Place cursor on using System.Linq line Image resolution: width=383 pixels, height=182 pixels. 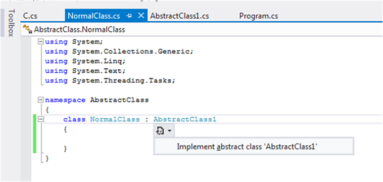click(85, 61)
